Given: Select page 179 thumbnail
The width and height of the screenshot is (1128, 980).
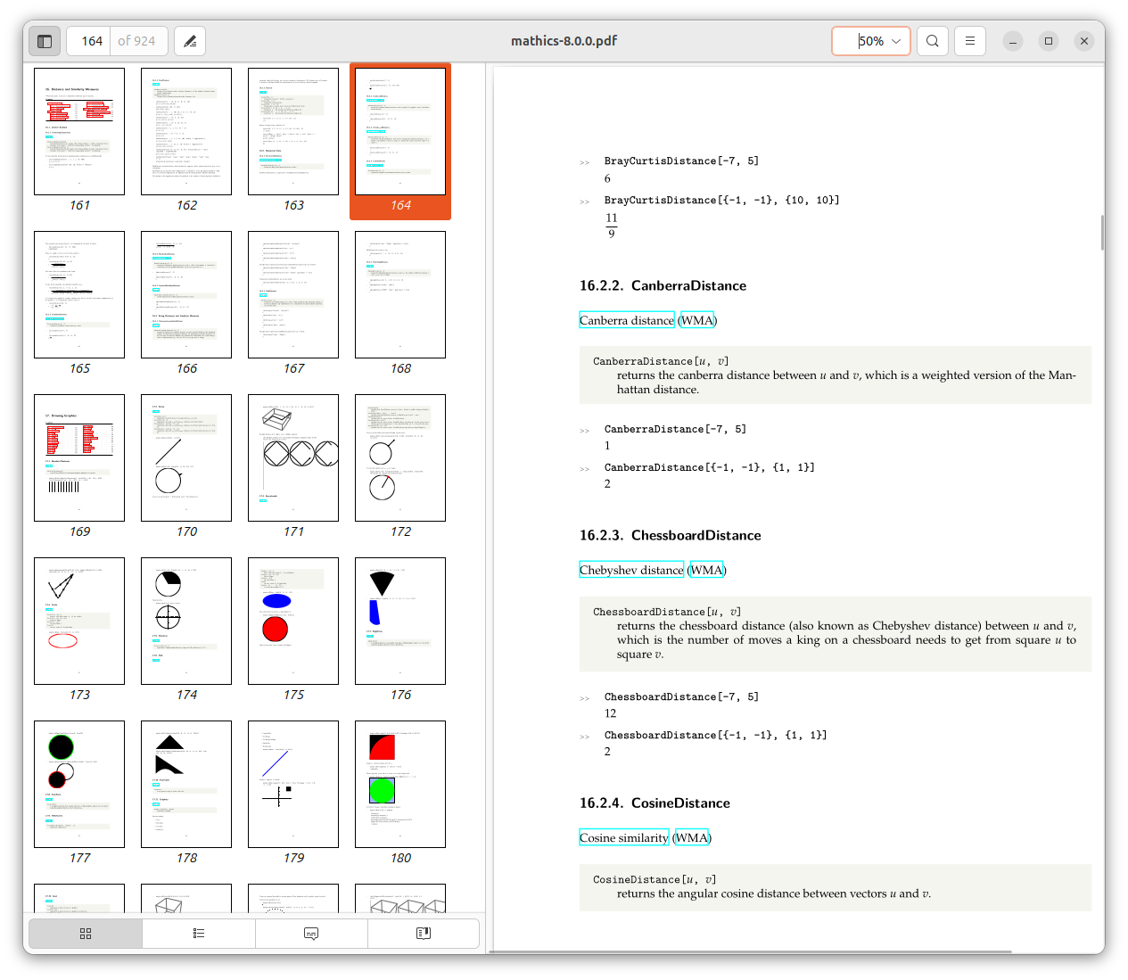Looking at the screenshot, I should (293, 785).
